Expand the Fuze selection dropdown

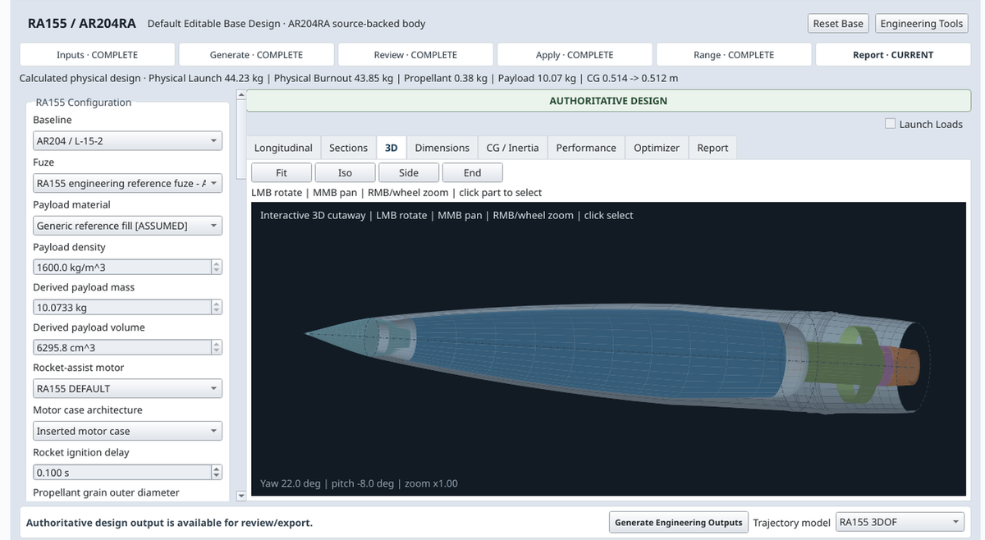[x=127, y=183]
